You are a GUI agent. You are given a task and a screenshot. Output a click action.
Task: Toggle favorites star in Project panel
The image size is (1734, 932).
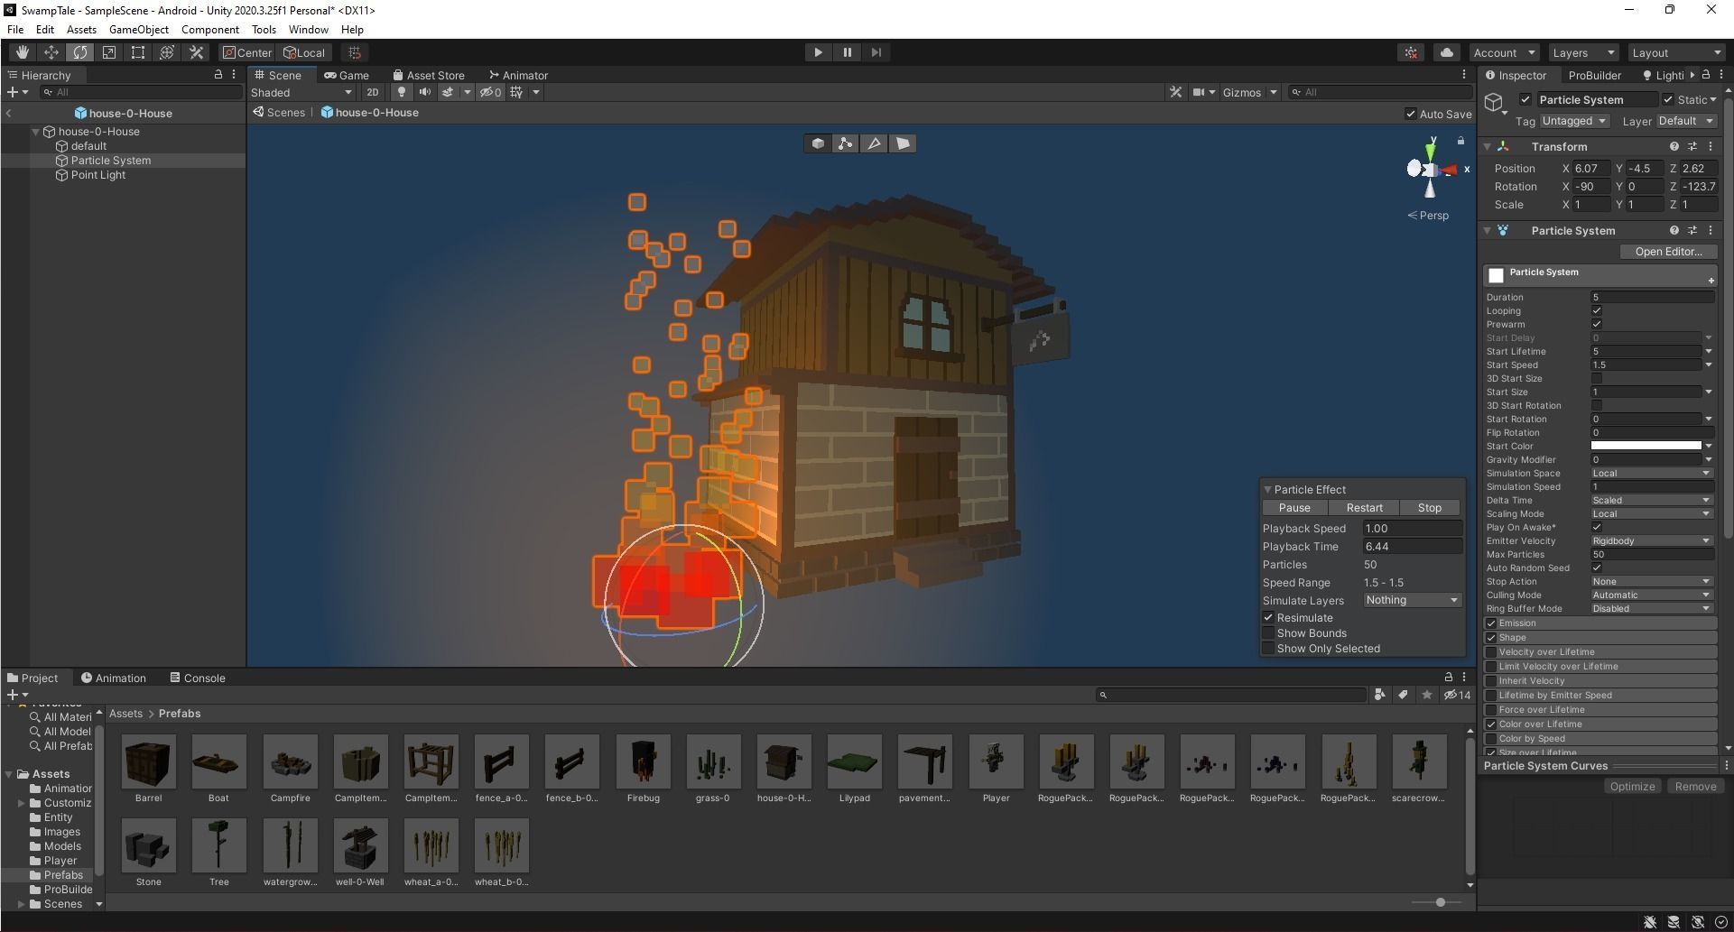pos(1426,695)
